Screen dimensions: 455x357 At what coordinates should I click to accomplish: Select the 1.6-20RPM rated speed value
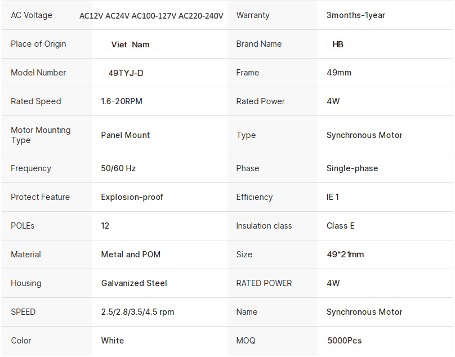[121, 101]
